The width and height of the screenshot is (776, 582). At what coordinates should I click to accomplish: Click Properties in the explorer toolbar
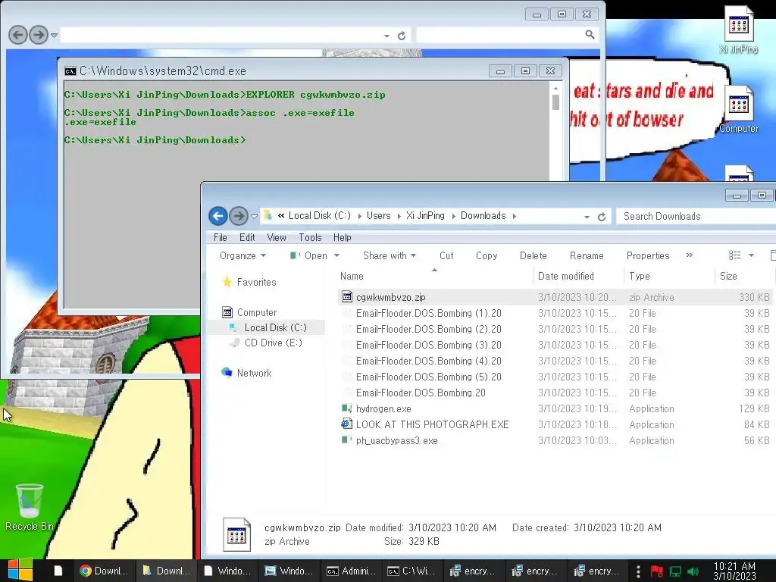[648, 256]
